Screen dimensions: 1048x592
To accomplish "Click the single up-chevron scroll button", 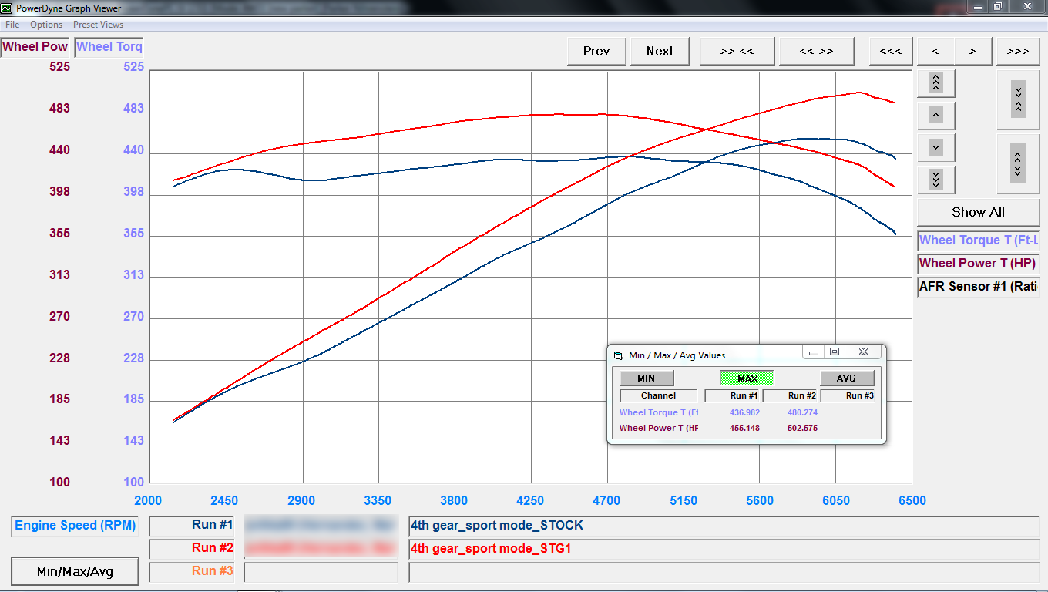I will click(935, 115).
